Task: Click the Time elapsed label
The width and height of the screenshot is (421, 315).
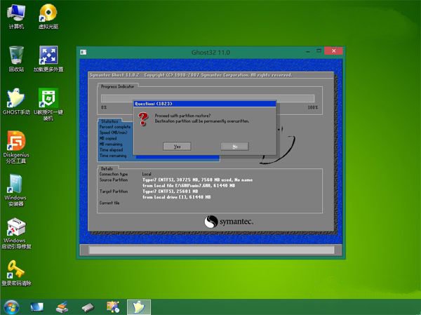Action: [x=111, y=150]
